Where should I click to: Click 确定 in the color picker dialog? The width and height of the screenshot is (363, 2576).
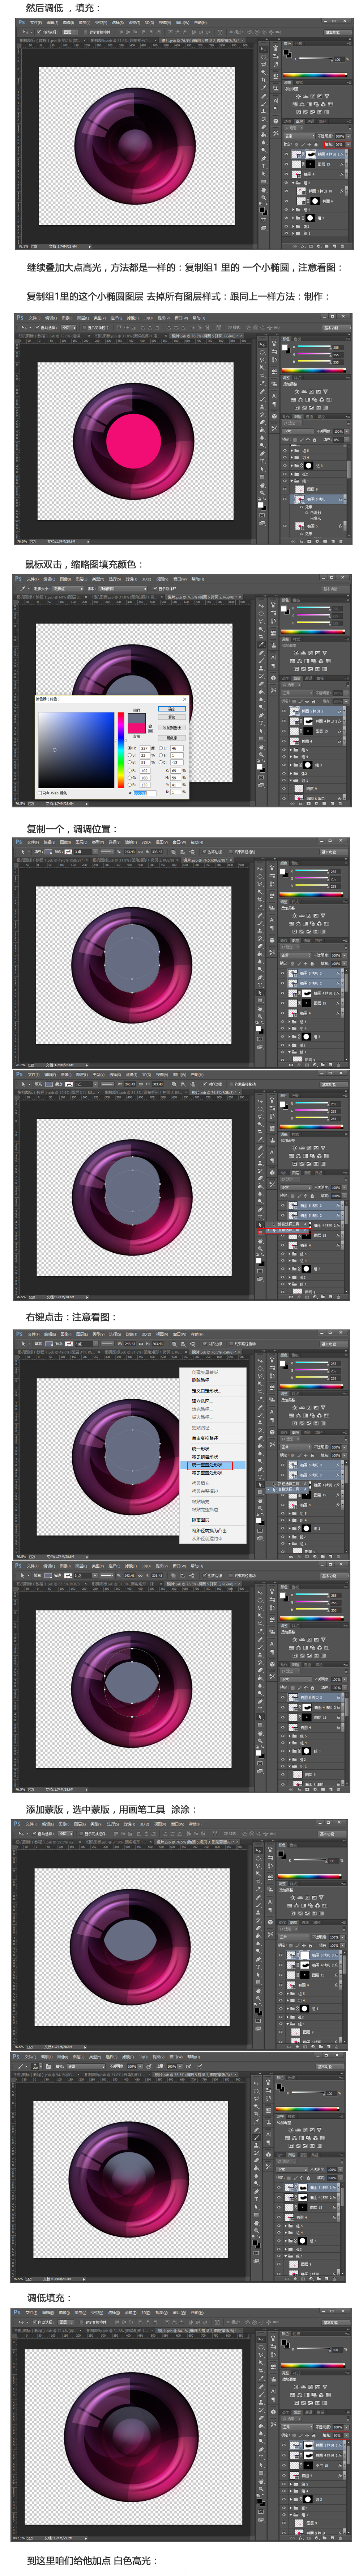171,709
